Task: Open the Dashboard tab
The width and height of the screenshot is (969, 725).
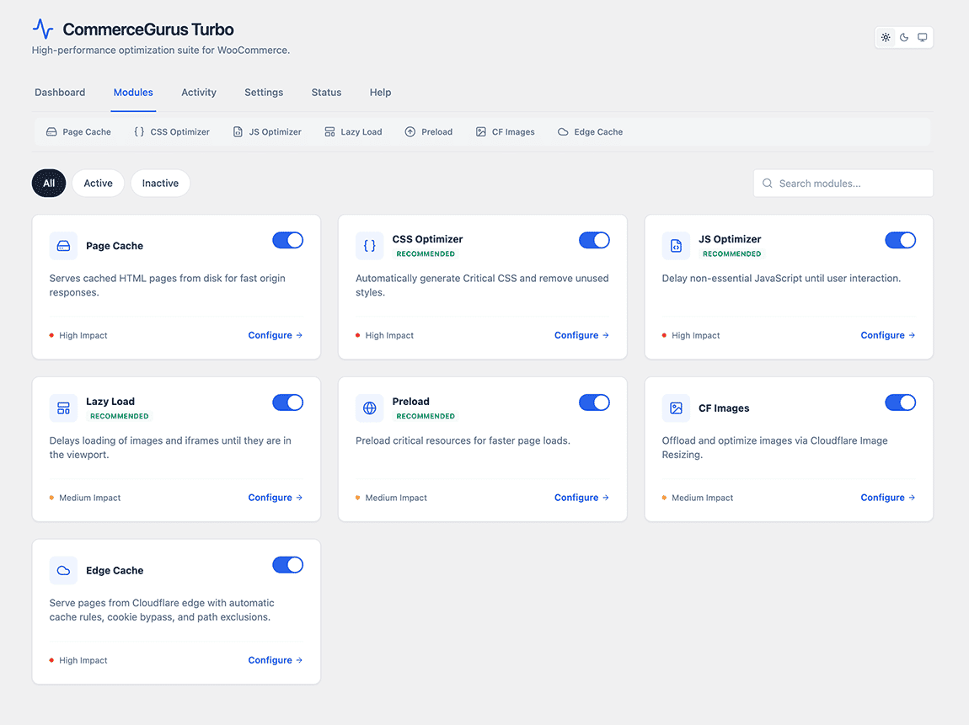Action: point(60,92)
